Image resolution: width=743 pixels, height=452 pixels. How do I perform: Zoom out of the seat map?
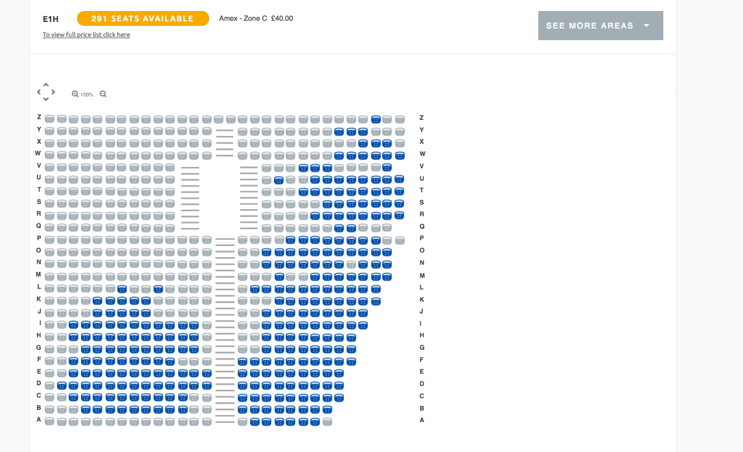(103, 94)
